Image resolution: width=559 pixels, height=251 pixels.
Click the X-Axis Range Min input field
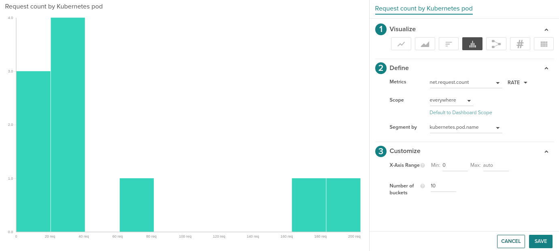tap(454, 165)
